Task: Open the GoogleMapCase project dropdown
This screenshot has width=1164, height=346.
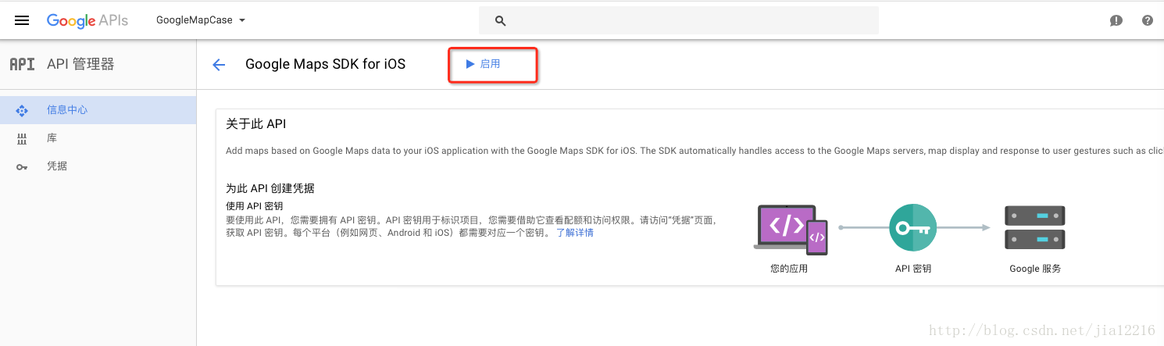Action: [201, 20]
